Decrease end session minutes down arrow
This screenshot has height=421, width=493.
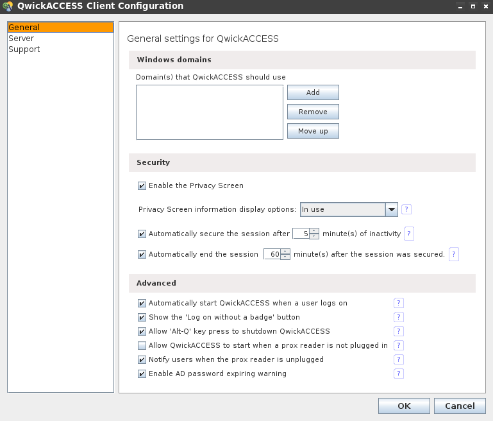(x=285, y=257)
